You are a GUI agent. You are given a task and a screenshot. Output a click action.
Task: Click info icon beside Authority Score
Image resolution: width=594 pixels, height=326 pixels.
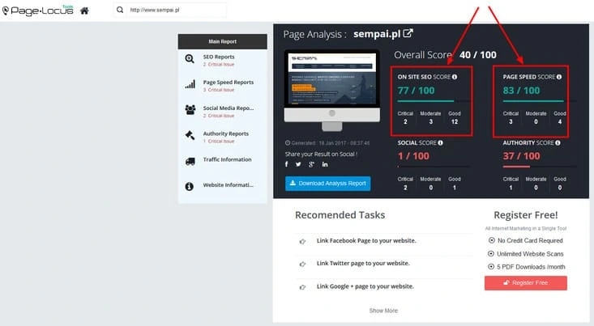558,142
